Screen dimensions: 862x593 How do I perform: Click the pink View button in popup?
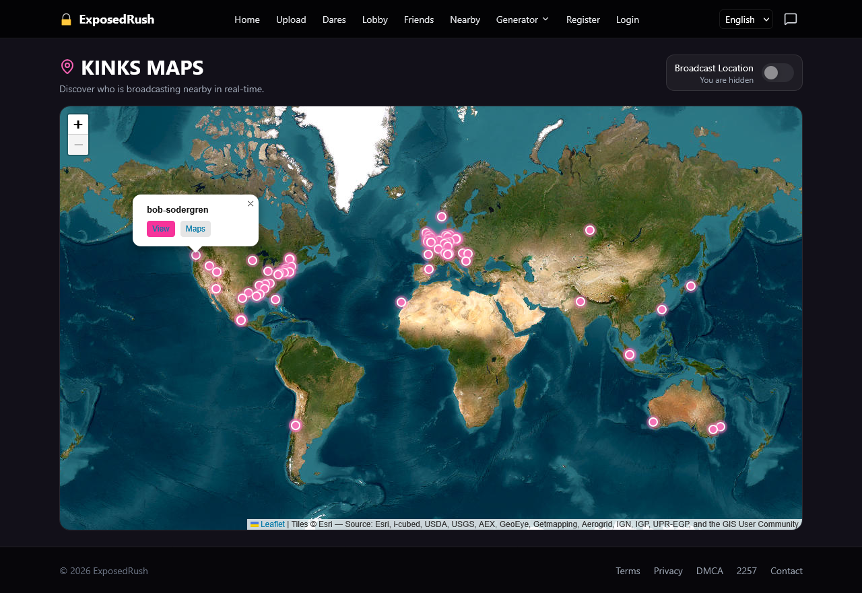[161, 229]
